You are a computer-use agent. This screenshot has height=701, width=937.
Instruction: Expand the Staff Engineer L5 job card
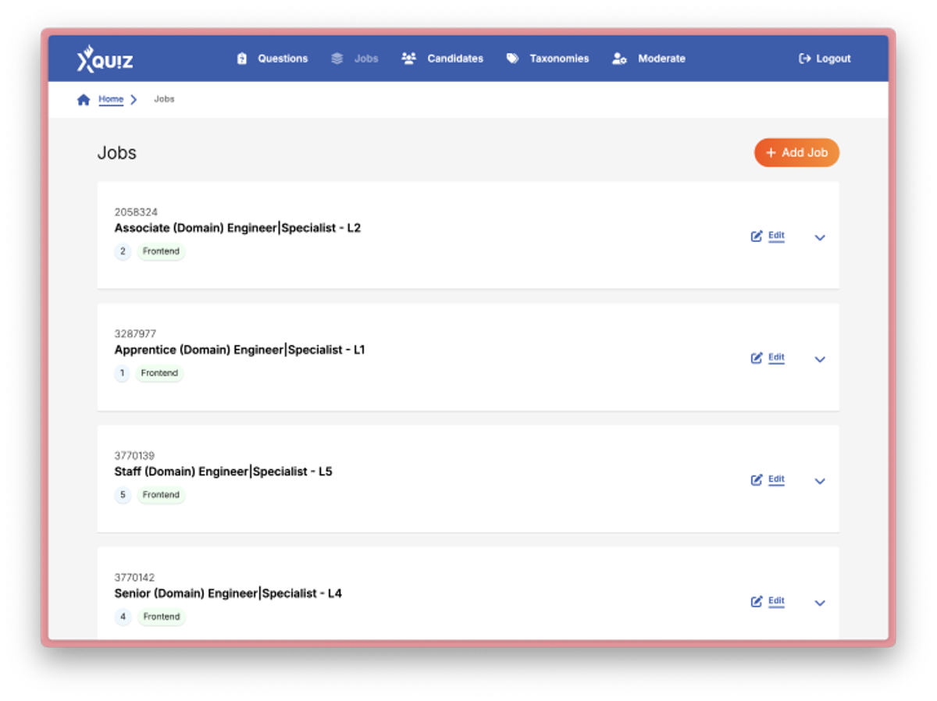820,481
